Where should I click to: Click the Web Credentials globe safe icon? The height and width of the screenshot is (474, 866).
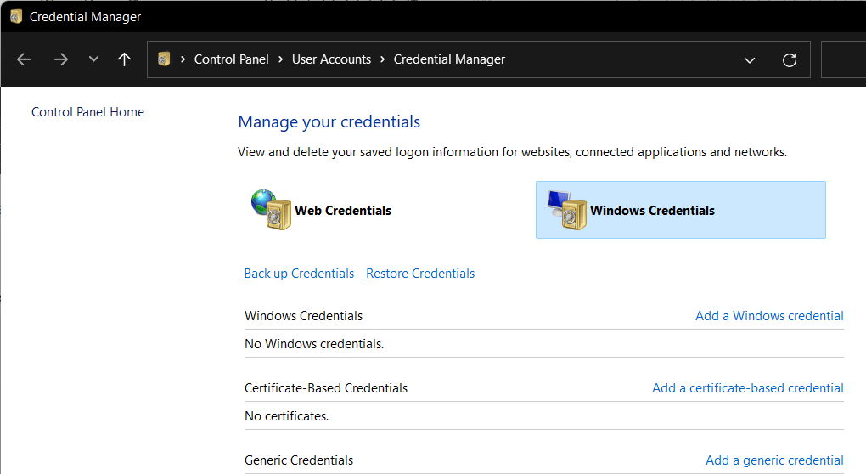click(x=271, y=209)
